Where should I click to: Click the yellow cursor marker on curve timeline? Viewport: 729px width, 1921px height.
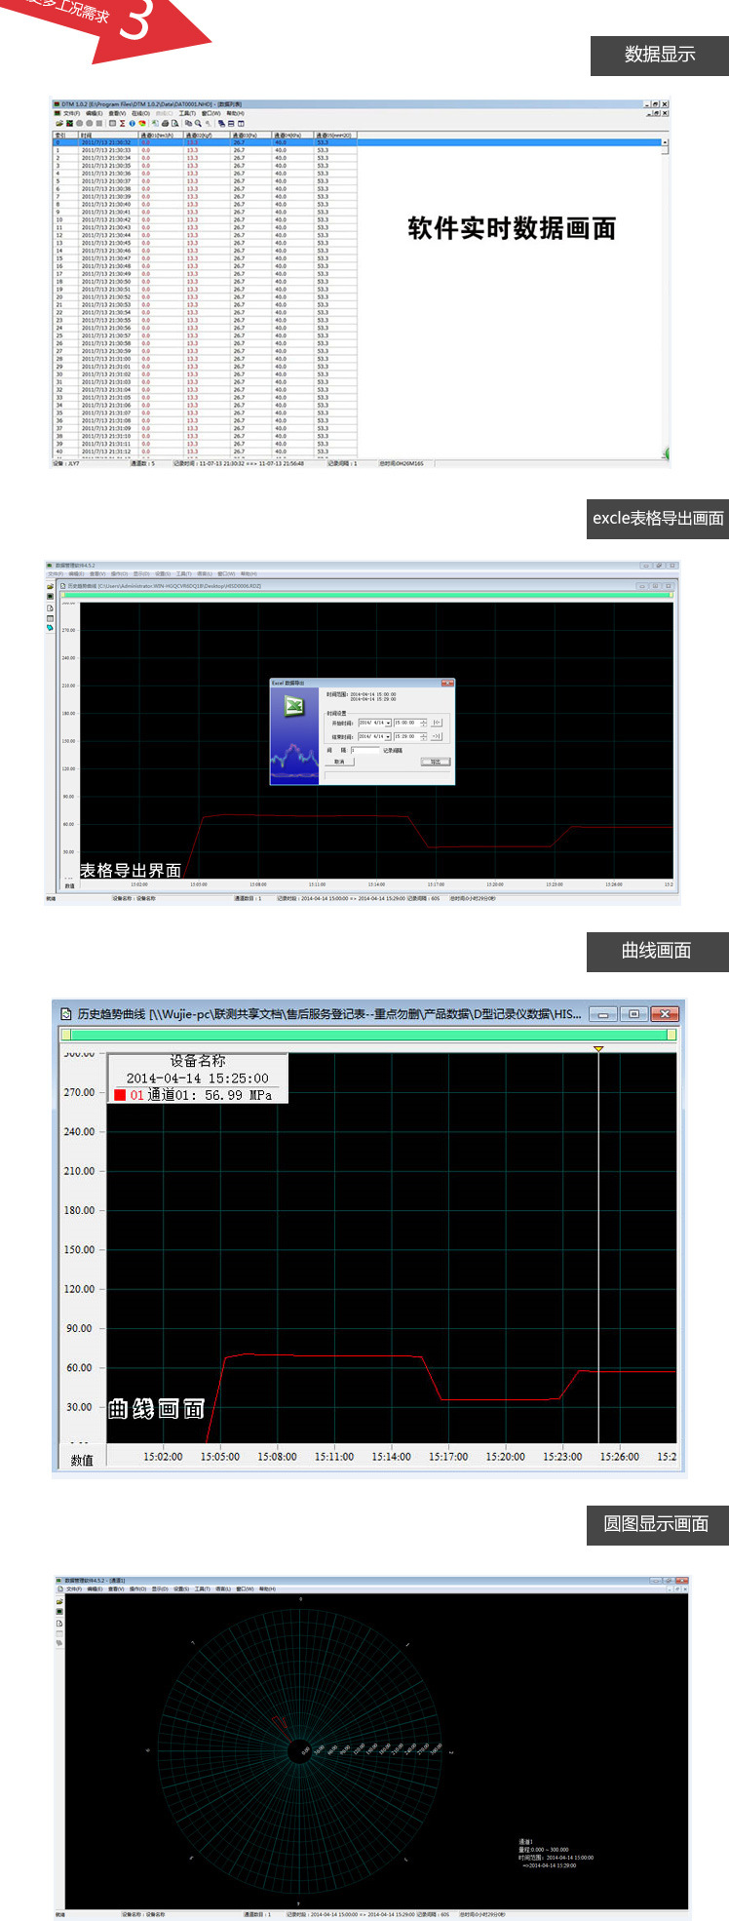tap(598, 1048)
